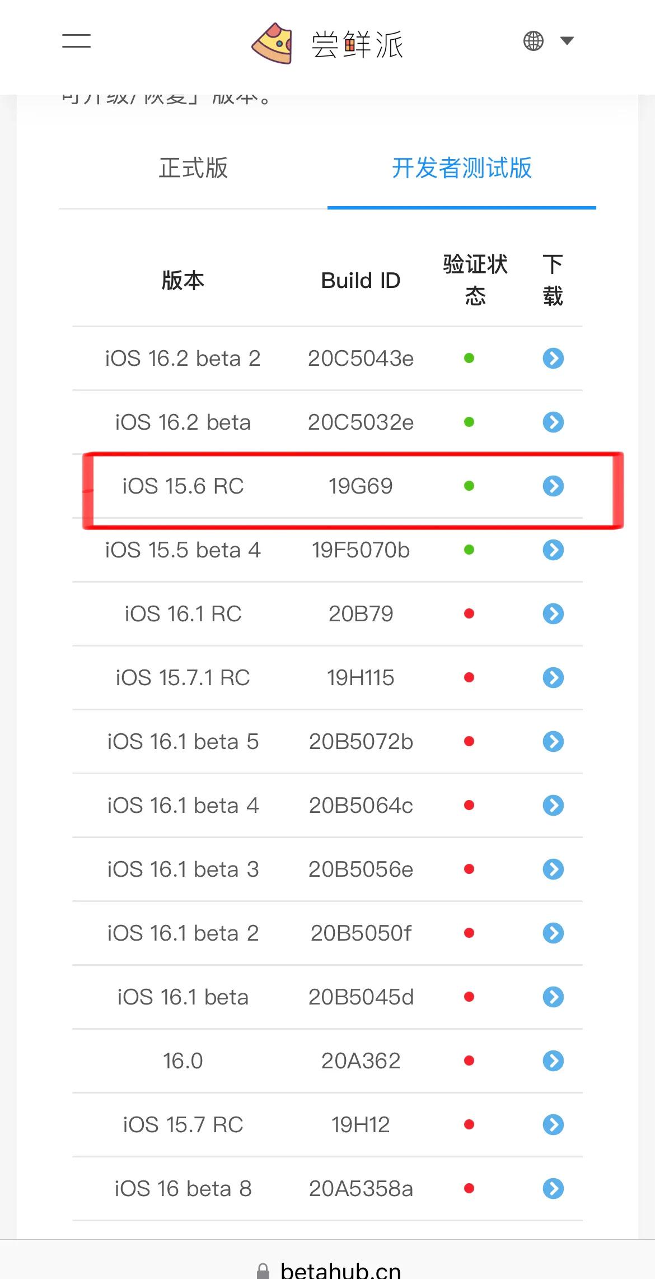Check red status dot for iOS 16.1 RC

click(469, 613)
